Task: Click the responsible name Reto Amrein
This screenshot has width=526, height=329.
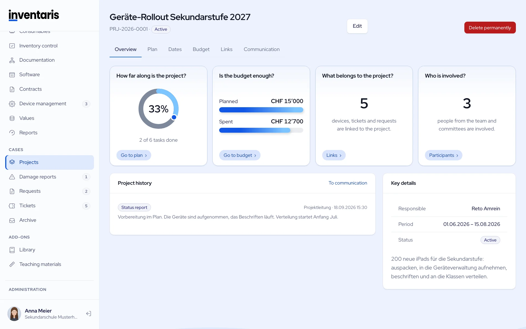Action: (x=486, y=209)
